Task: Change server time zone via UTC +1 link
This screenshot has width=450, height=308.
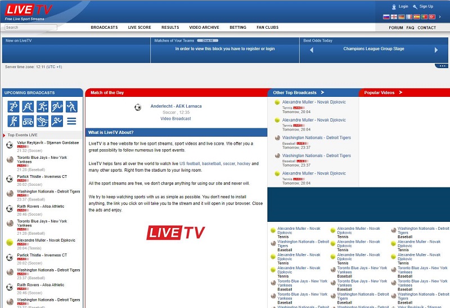Action: (54, 66)
